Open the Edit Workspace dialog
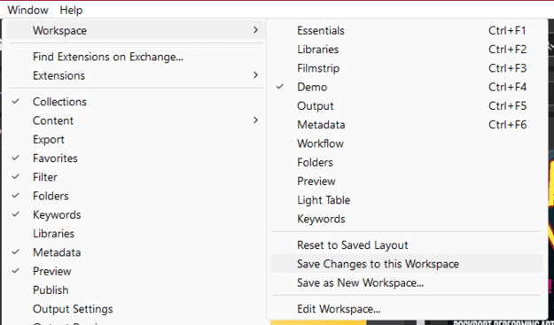 pos(407,309)
